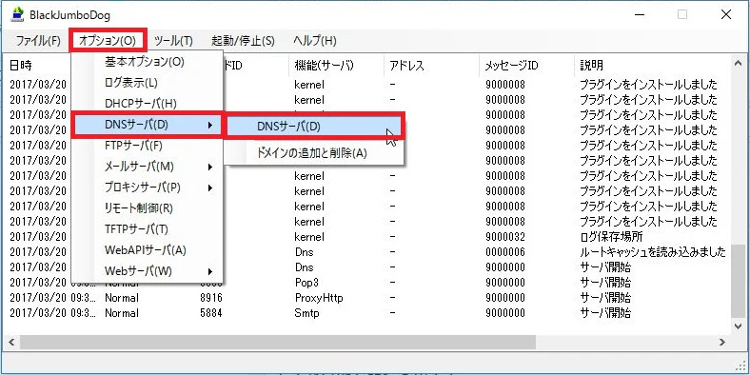This screenshot has width=750, height=375.
Task: Click message ID 0000006 cell
Action: pos(505,252)
